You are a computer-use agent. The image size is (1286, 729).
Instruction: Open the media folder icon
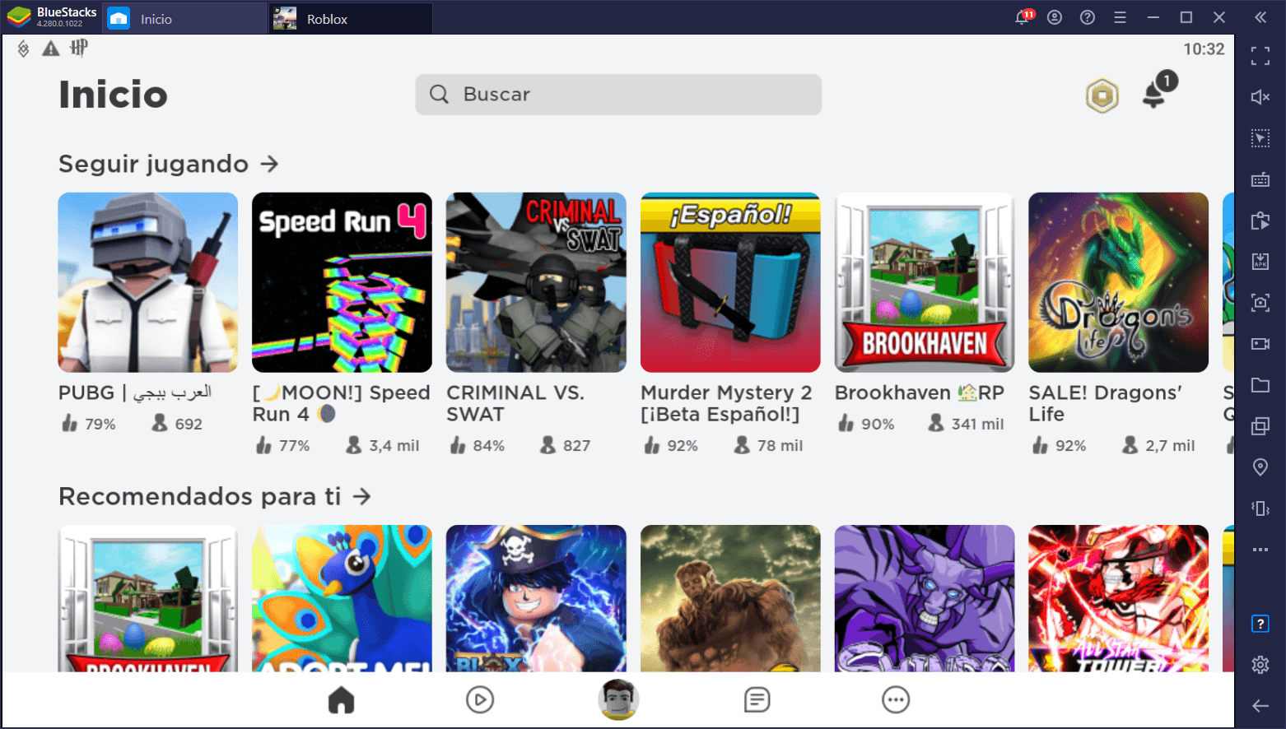(1260, 385)
